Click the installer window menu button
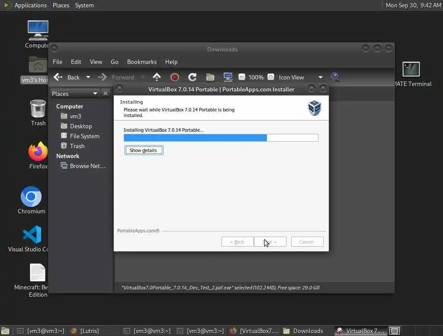Screen dimensions: 443x336 click(119, 89)
